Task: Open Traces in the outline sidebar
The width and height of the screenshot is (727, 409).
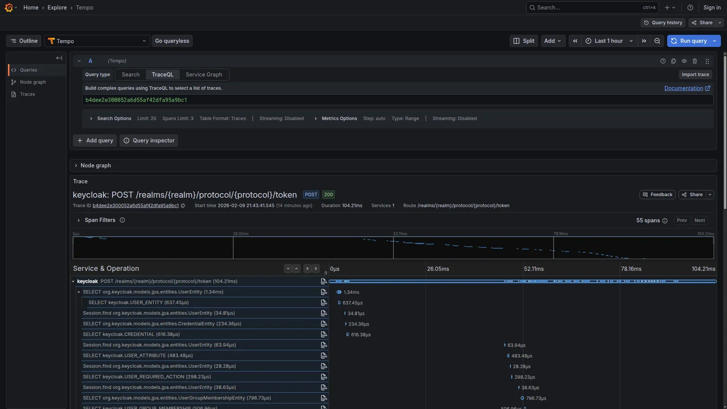Action: click(27, 94)
